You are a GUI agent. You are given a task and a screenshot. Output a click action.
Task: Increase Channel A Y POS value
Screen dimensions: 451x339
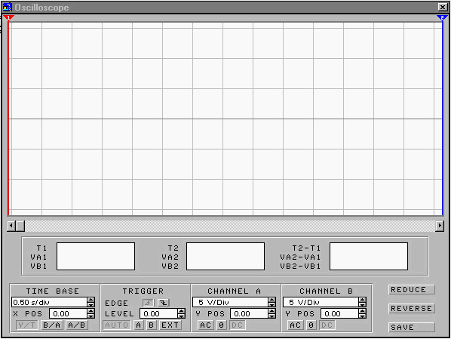tap(272, 311)
